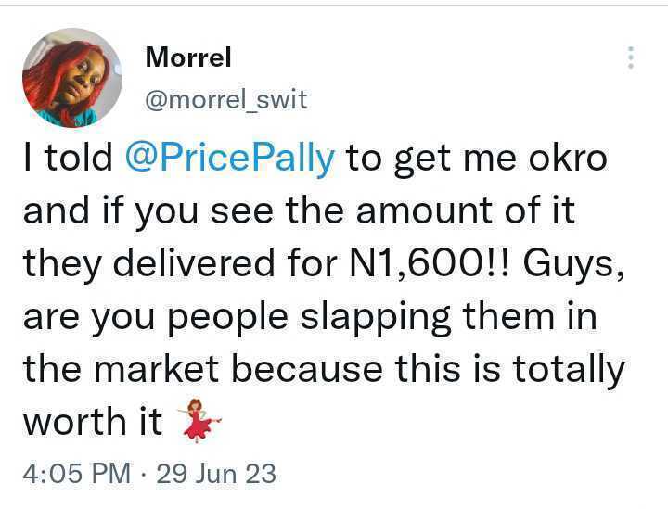Follow the @PricePally mention link

pyautogui.click(x=228, y=159)
